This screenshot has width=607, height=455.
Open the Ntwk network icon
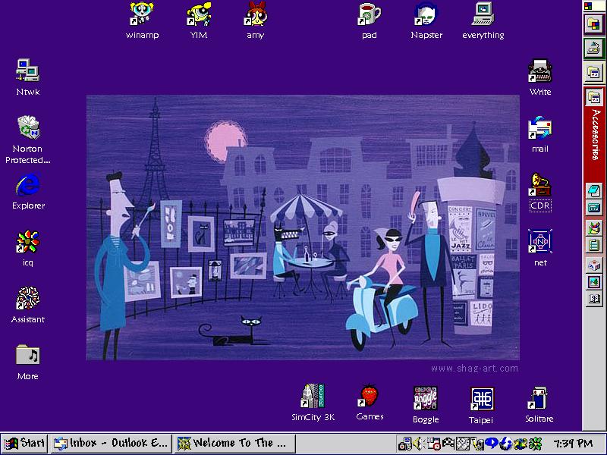click(x=28, y=71)
